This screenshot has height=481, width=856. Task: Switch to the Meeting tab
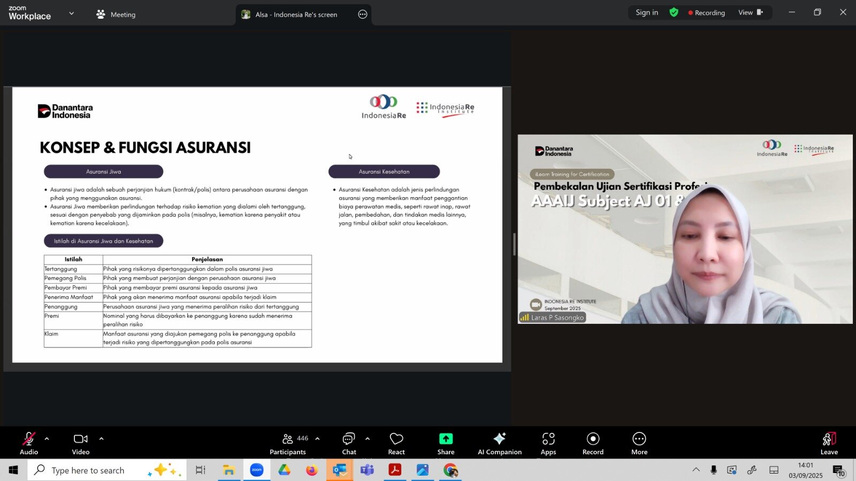(116, 14)
